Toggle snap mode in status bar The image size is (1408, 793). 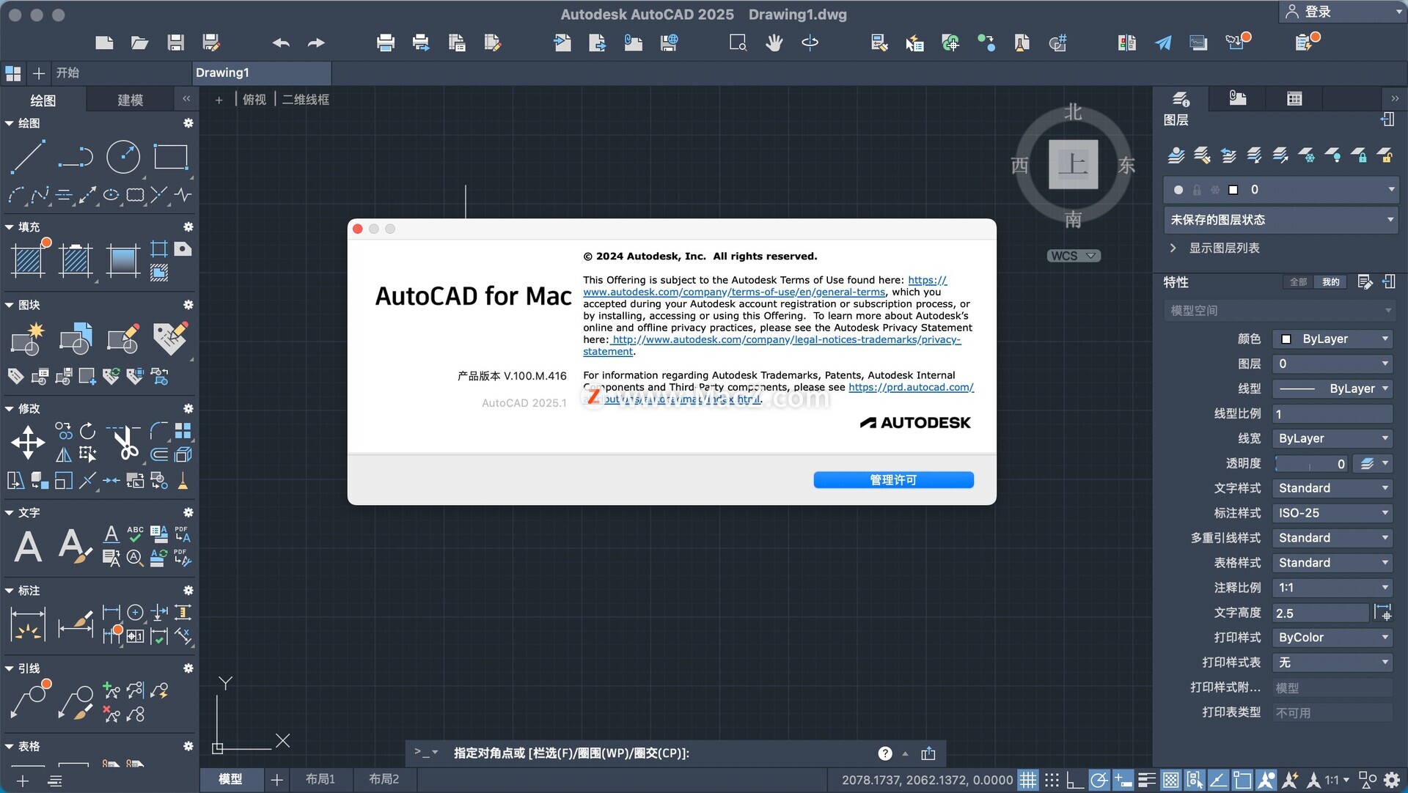click(x=1052, y=780)
